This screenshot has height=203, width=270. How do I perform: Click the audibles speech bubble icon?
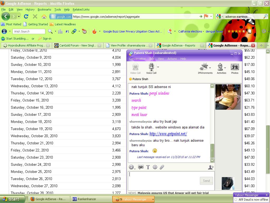tap(141, 167)
